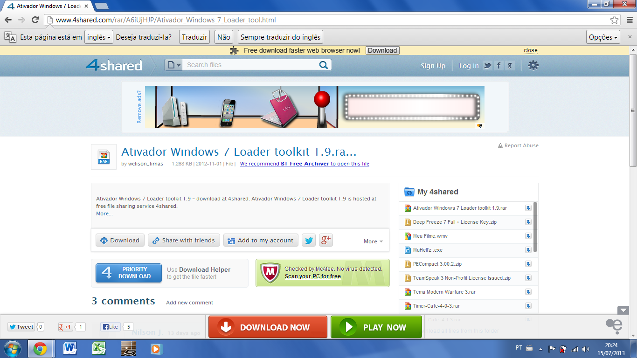Open the Opções dropdown in translate bar
This screenshot has width=637, height=358.
coord(603,37)
